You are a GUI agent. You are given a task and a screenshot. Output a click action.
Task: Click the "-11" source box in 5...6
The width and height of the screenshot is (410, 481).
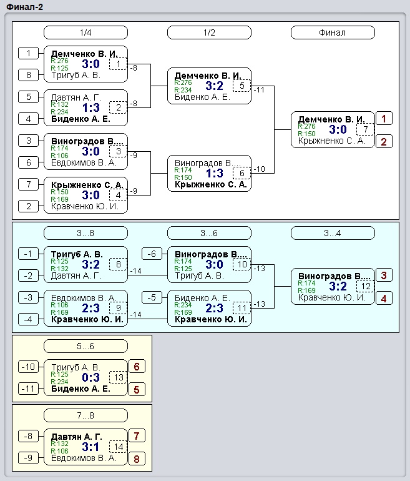(x=29, y=389)
